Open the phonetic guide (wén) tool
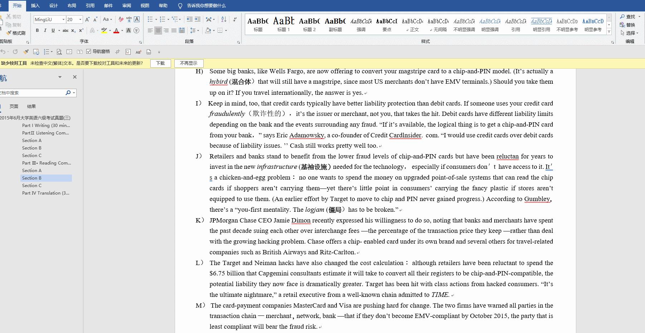 129,20
